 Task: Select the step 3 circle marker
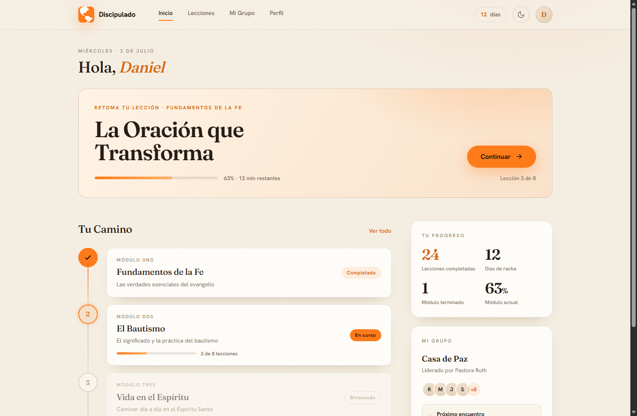point(88,382)
